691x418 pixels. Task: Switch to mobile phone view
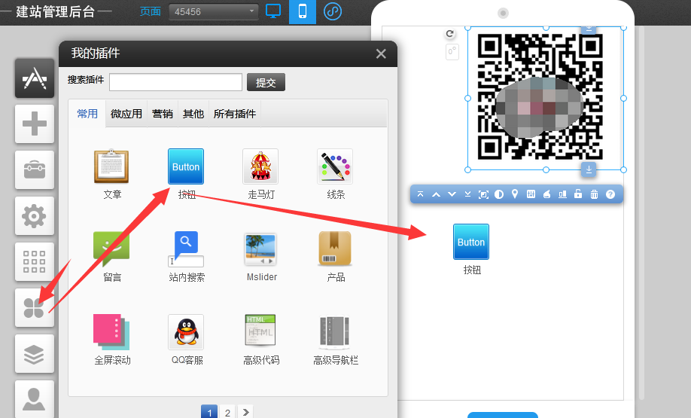(x=303, y=12)
